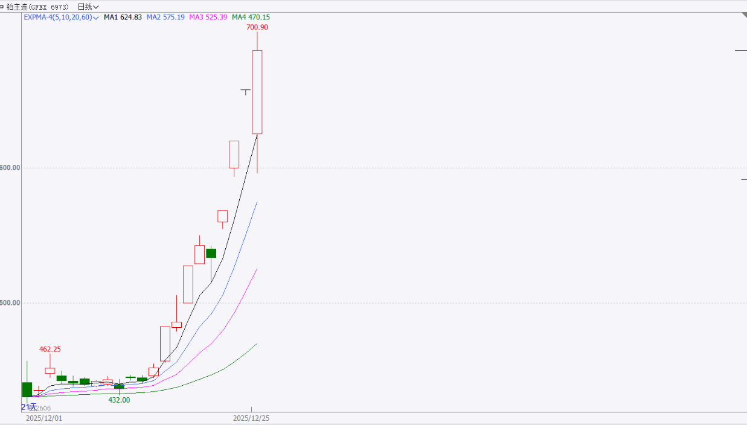Screen dimensions: 747x425
Task: Select the MA1 624.83 legend label
Action: tap(123, 18)
